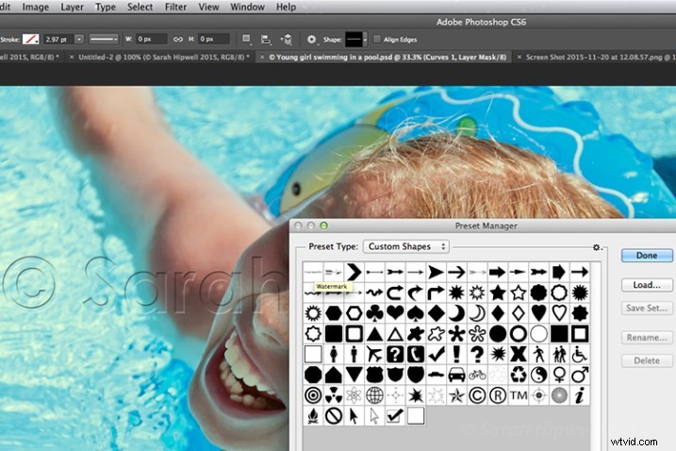Pick the yin yang shape

[538, 375]
